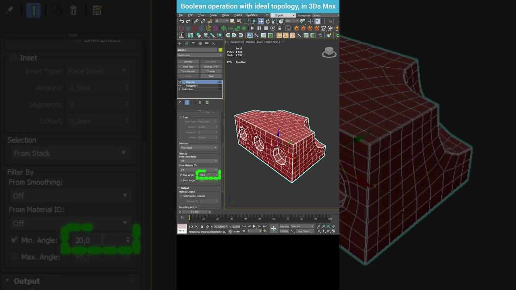516x290 pixels.
Task: Toggle the Set Key button
Action: click(x=284, y=231)
